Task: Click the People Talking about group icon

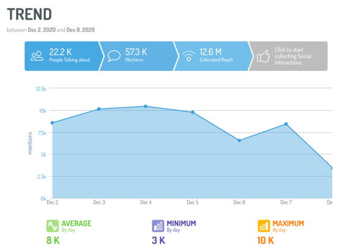Action: coord(37,56)
